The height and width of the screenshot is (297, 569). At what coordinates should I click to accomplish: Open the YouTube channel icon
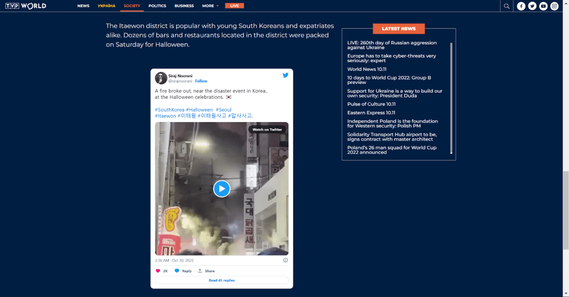(543, 6)
